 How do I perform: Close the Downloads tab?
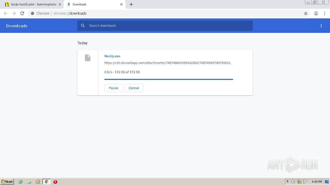121,4
